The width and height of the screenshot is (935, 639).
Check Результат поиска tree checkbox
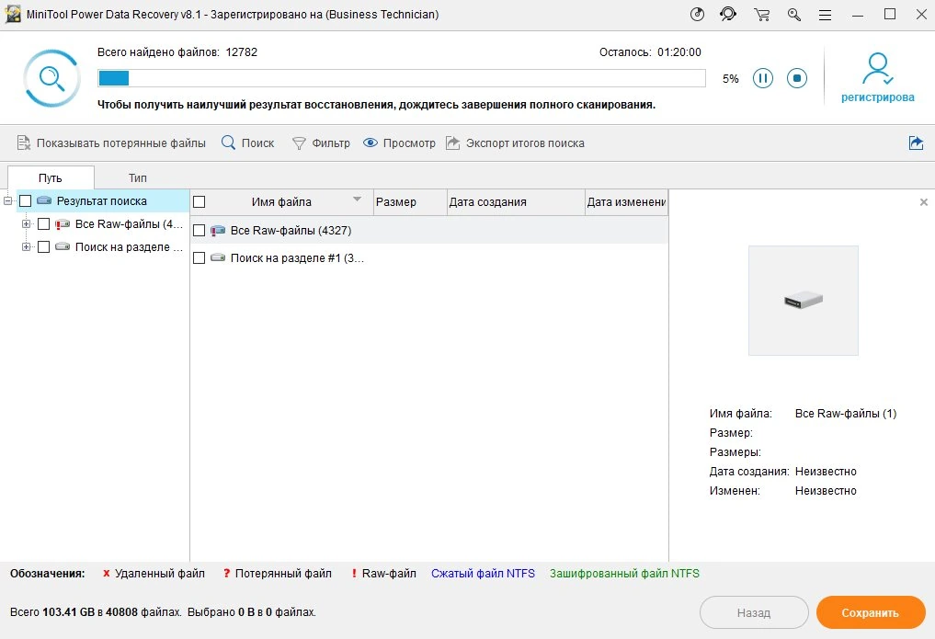[x=25, y=200]
